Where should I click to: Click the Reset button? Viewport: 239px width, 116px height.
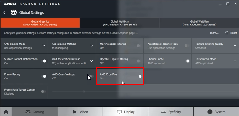231,33
